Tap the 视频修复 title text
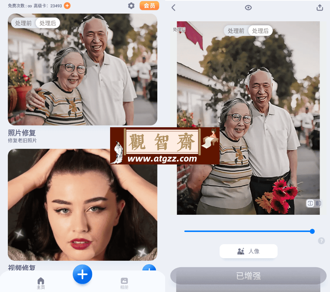 [22, 267]
